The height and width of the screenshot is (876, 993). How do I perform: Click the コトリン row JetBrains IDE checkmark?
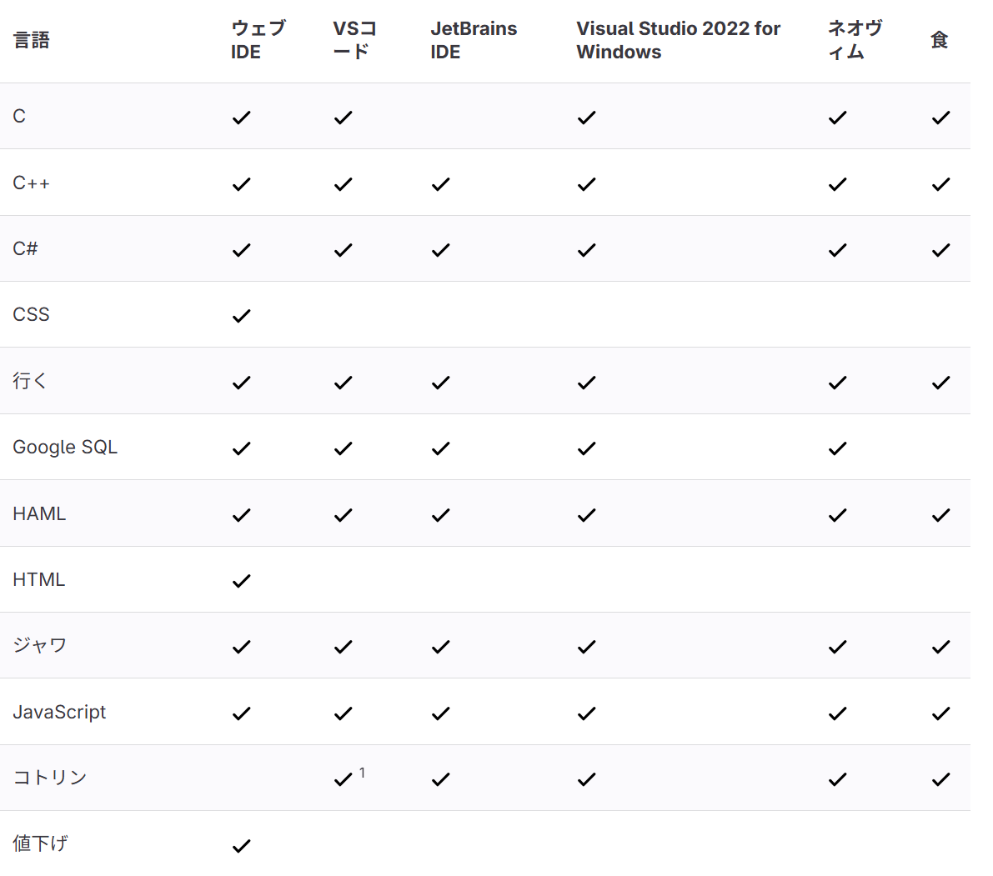click(x=440, y=779)
